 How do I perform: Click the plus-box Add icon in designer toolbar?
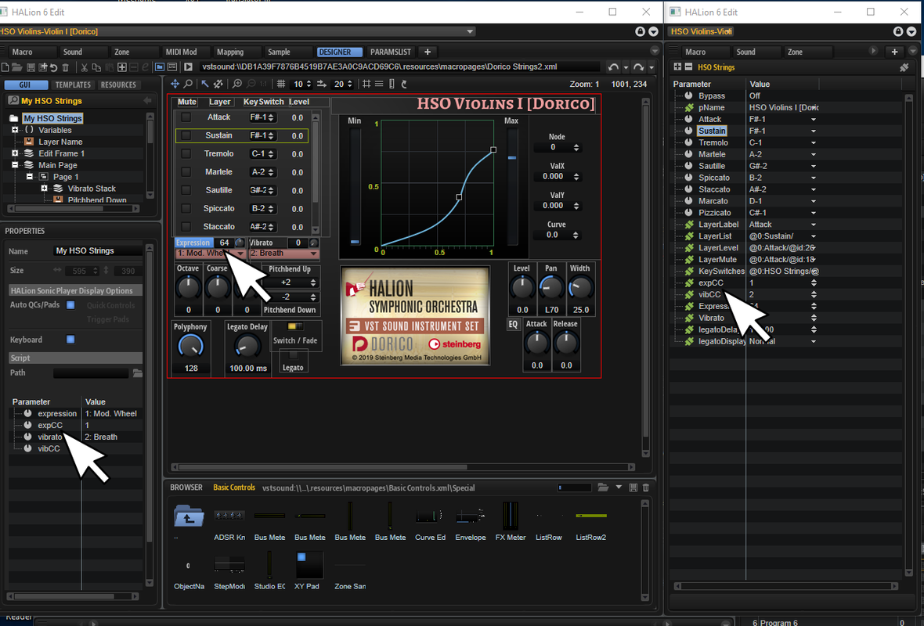122,67
